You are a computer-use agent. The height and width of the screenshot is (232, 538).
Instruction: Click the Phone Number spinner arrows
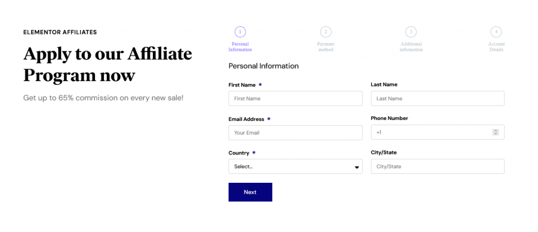(495, 132)
